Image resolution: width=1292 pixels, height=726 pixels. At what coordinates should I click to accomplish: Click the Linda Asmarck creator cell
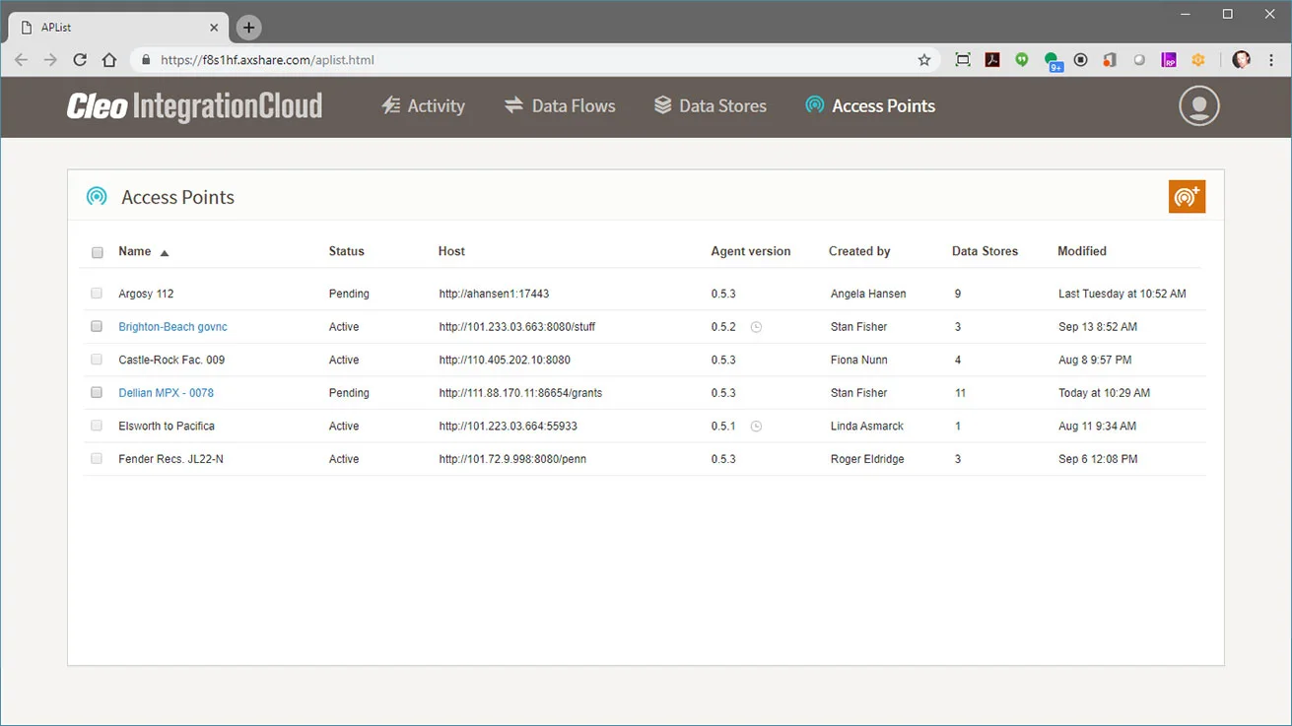pyautogui.click(x=867, y=427)
